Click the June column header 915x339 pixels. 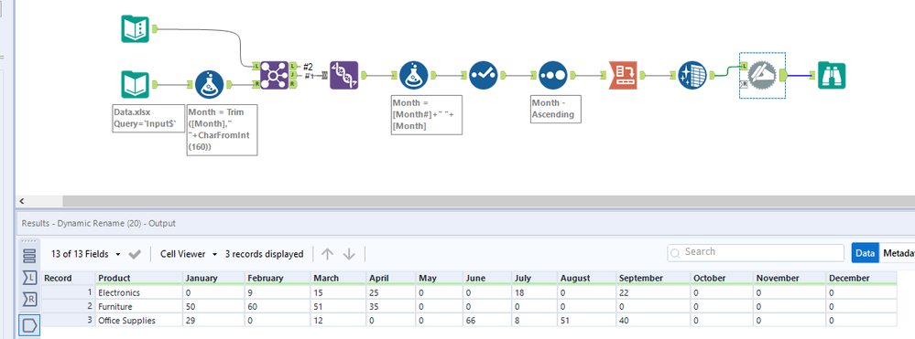pos(487,278)
